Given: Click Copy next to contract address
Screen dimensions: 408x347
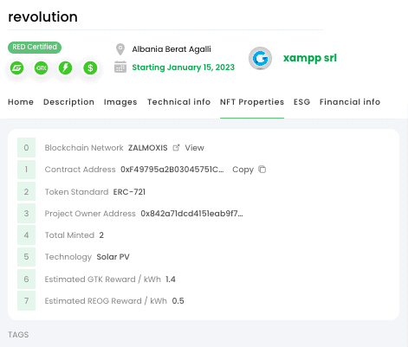Looking at the screenshot, I should coord(243,170).
